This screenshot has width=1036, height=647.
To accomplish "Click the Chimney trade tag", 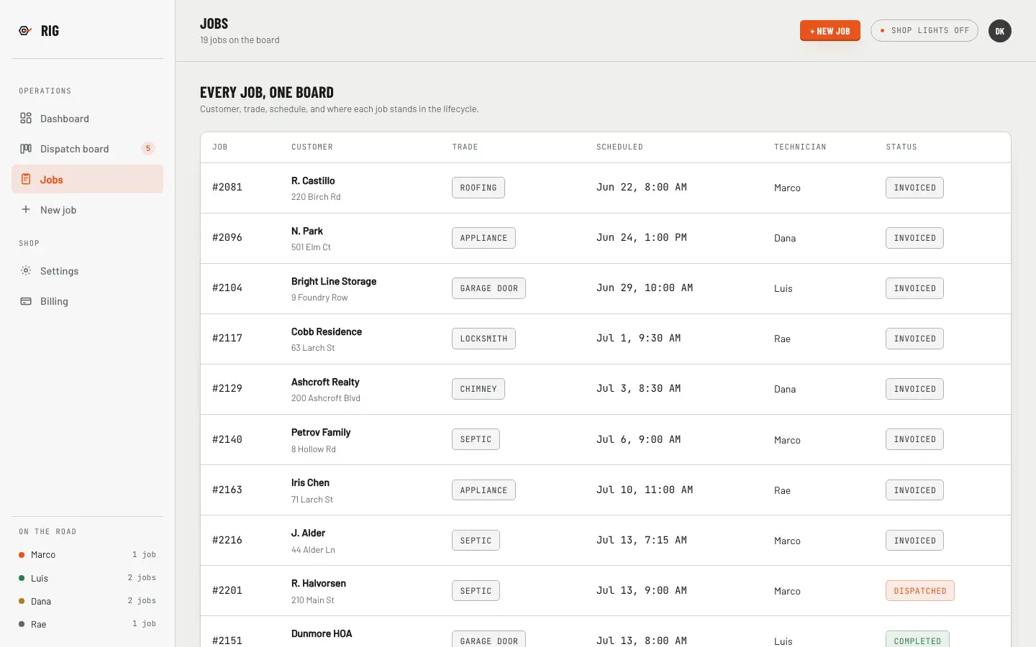I will tap(478, 389).
